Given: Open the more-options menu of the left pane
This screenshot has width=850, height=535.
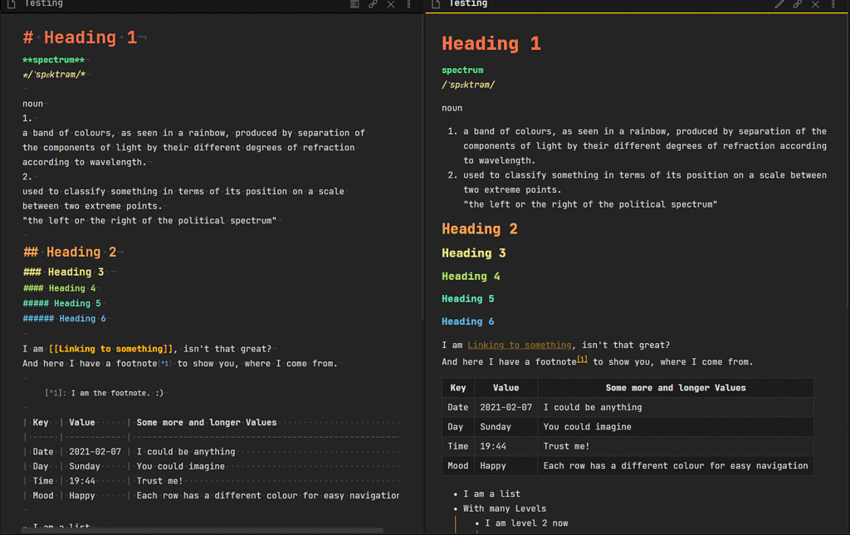Looking at the screenshot, I should (408, 5).
